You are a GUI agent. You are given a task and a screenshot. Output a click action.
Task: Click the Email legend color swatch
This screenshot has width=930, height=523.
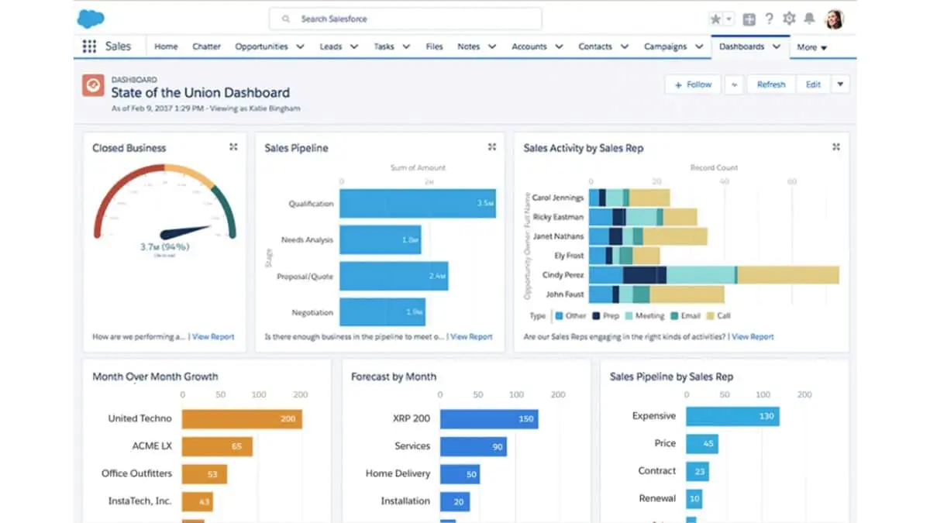[x=674, y=316]
